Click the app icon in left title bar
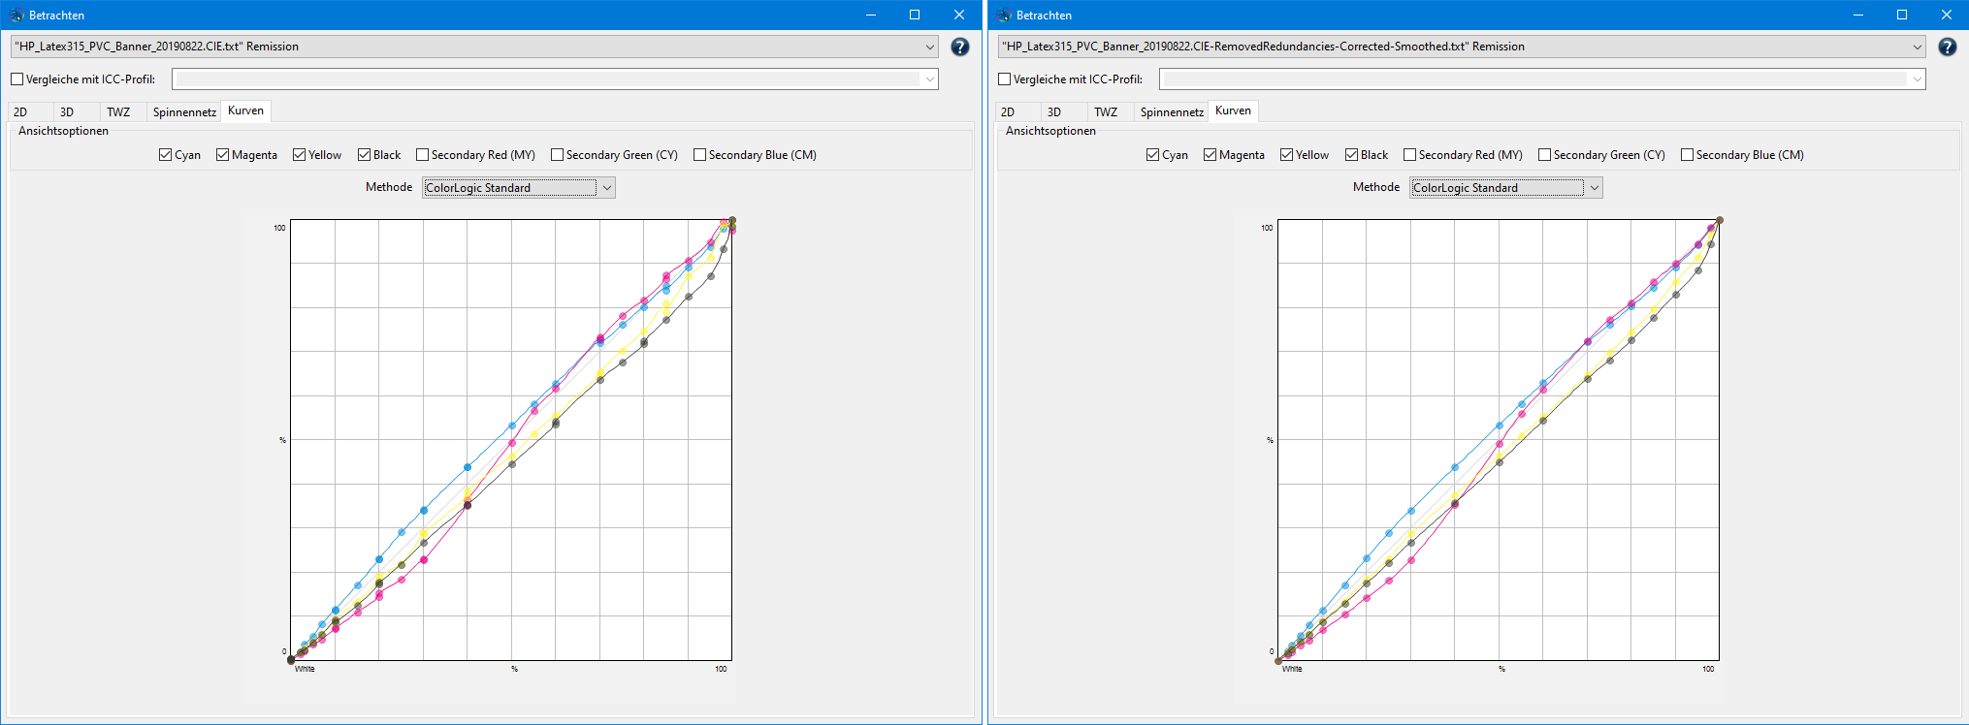Screen dimensions: 1969x725 [x=16, y=15]
